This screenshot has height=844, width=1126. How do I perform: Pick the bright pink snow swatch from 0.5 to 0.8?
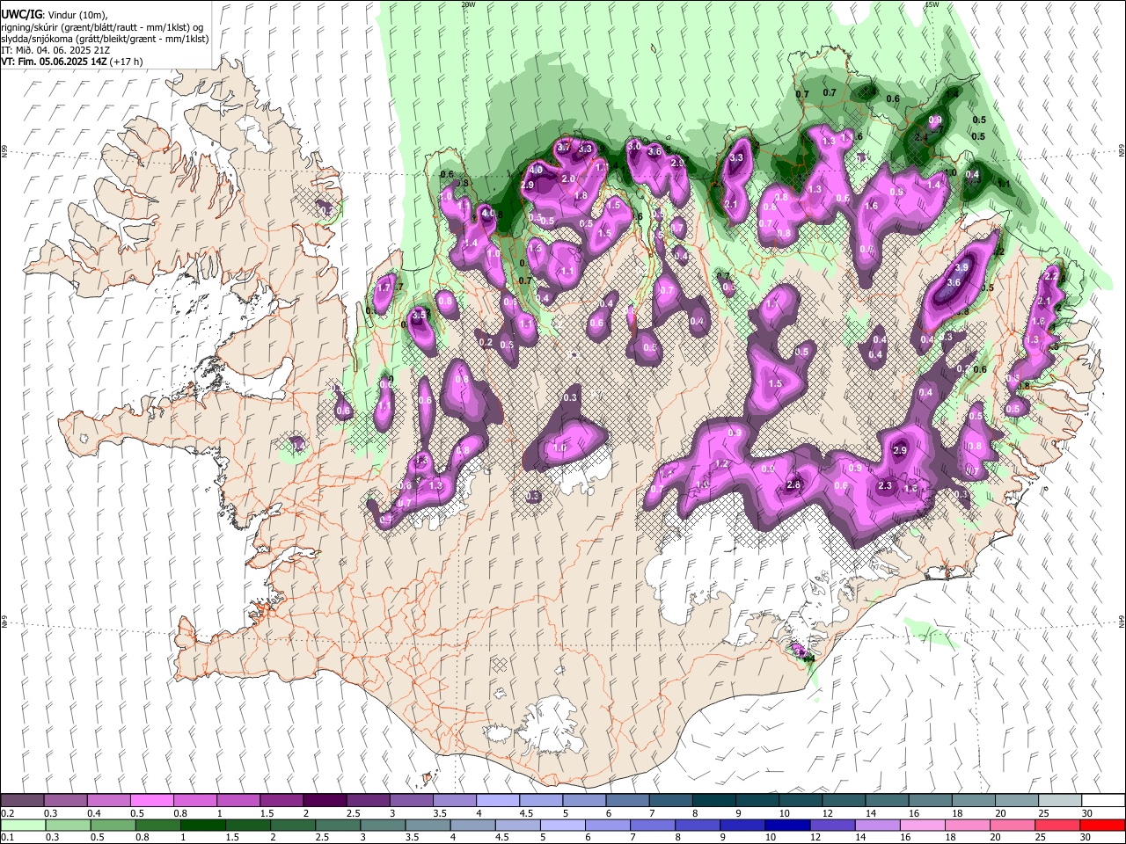[x=151, y=801]
